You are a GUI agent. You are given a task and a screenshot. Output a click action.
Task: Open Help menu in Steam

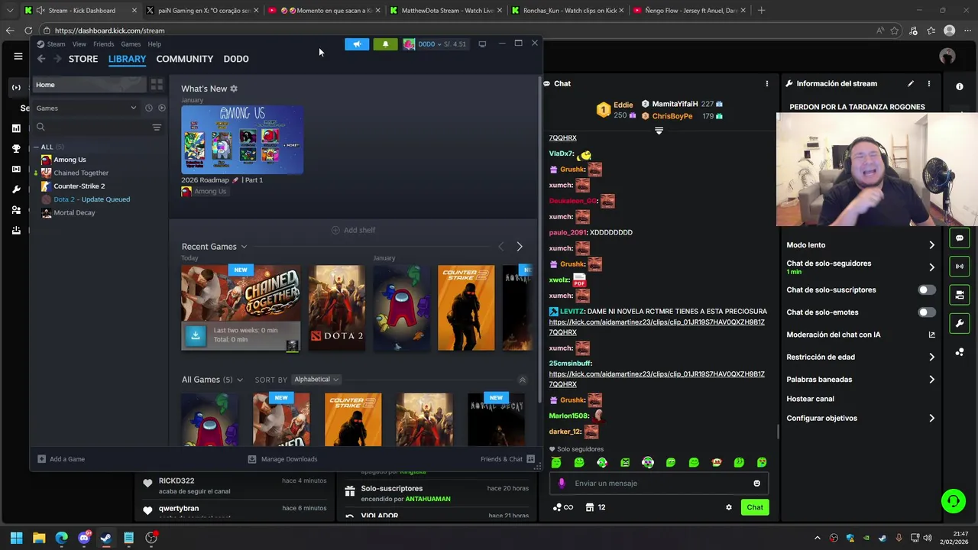pos(154,44)
